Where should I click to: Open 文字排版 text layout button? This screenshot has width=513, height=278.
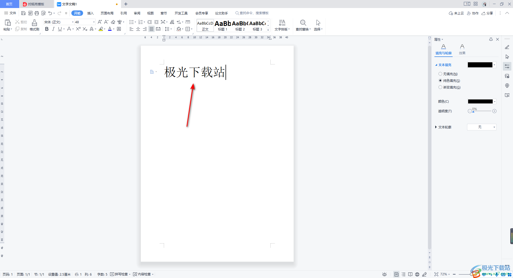[x=282, y=25]
